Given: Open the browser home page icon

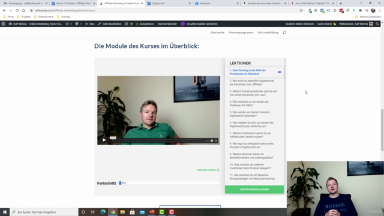Looking at the screenshot, I should 23,11.
